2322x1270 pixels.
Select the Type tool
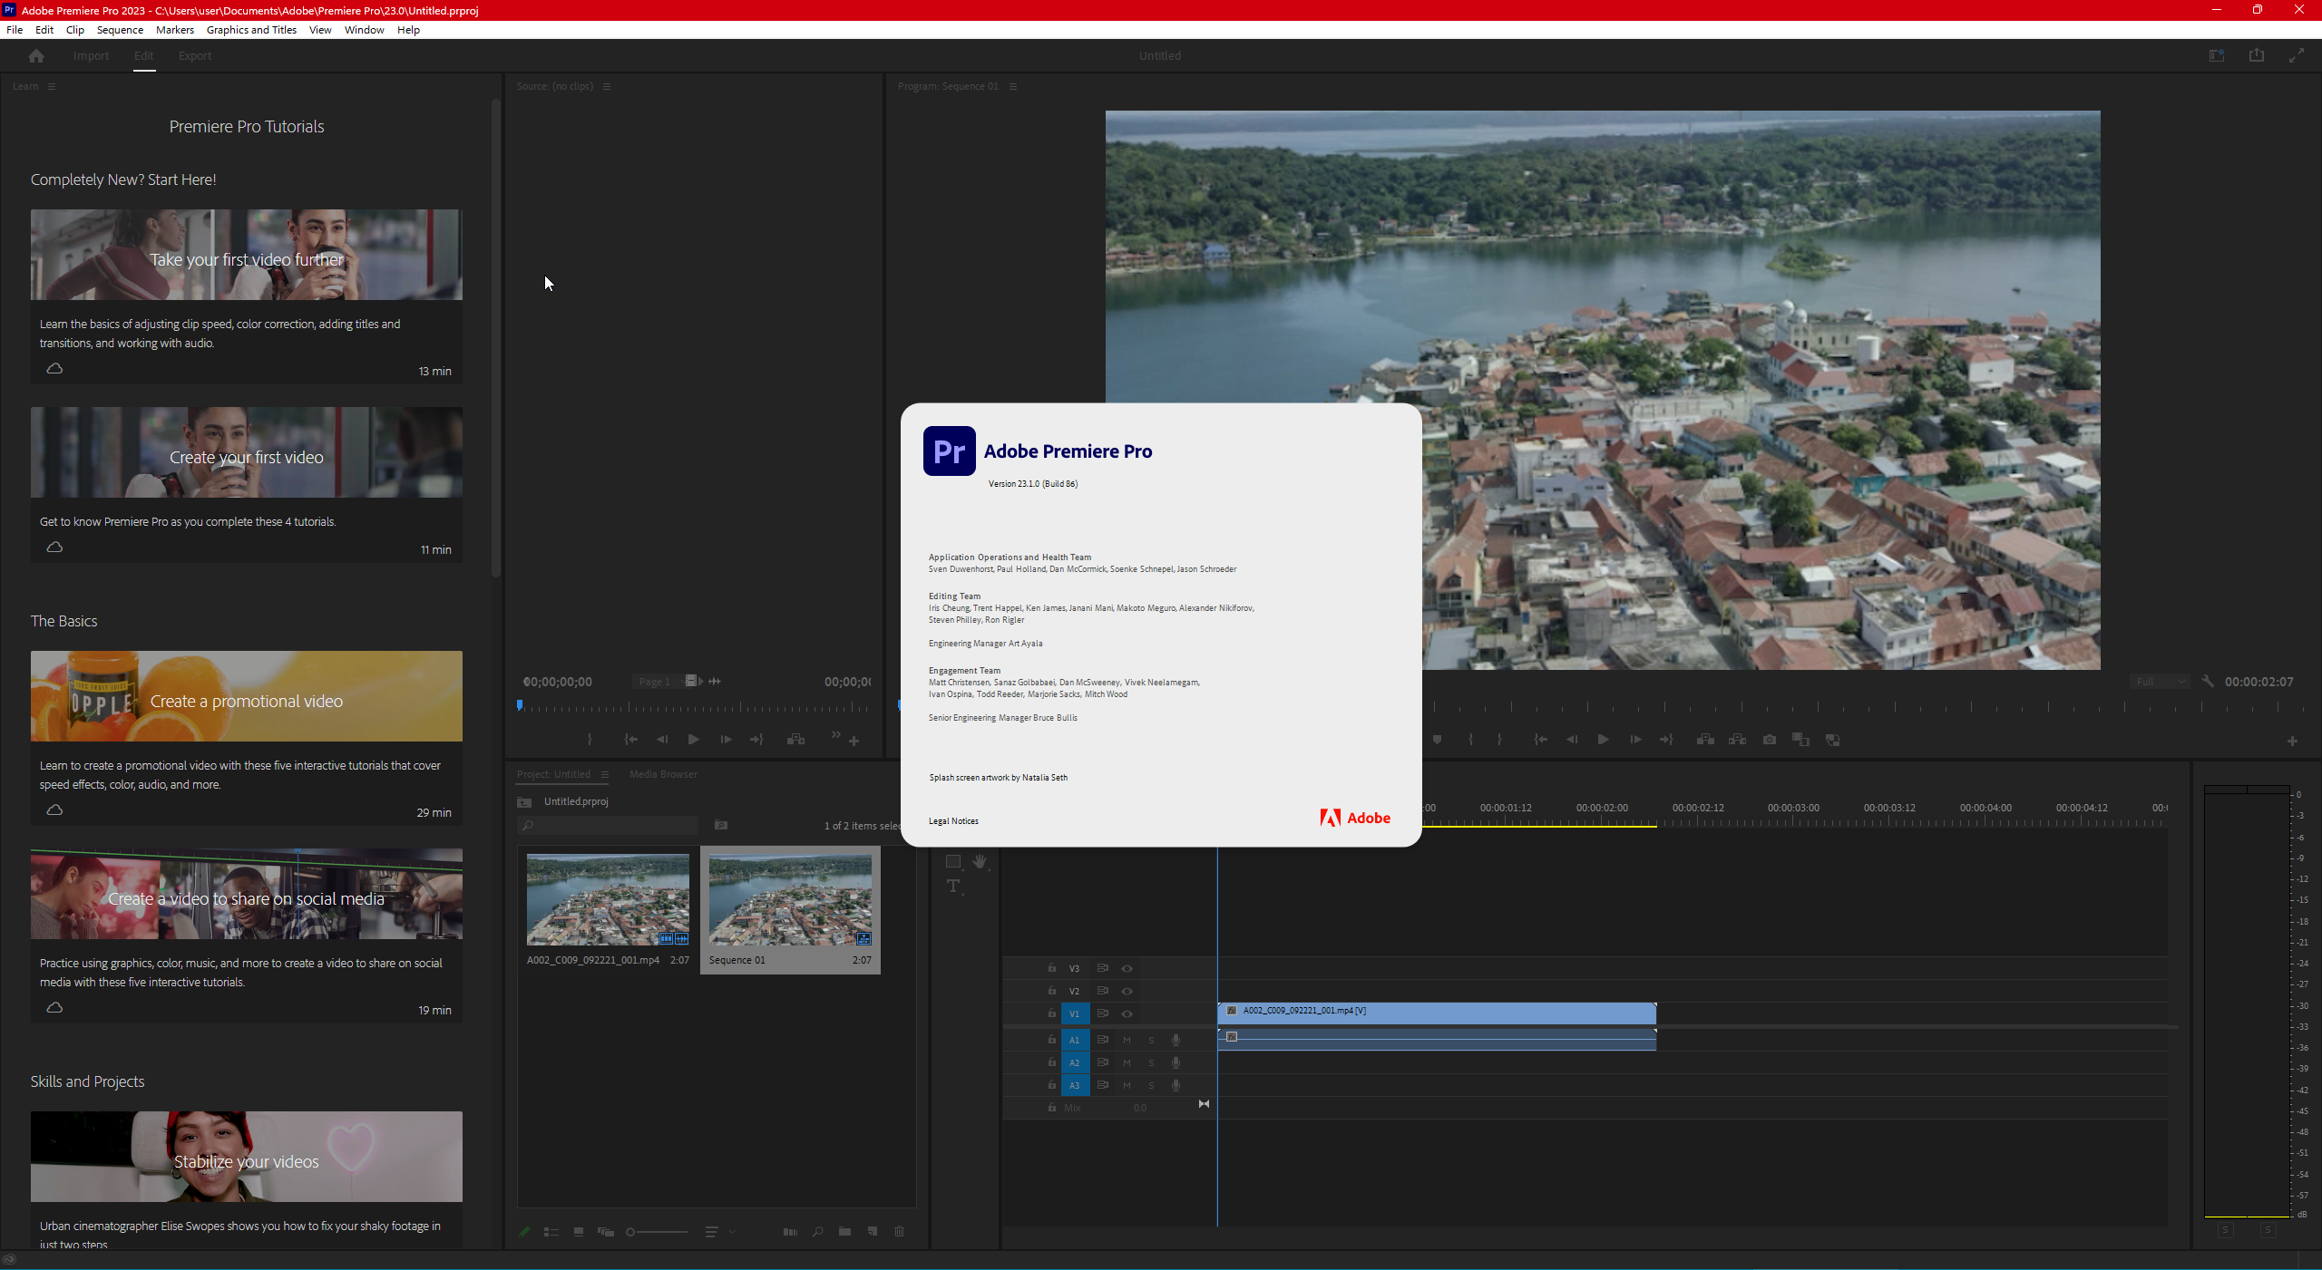(x=953, y=887)
